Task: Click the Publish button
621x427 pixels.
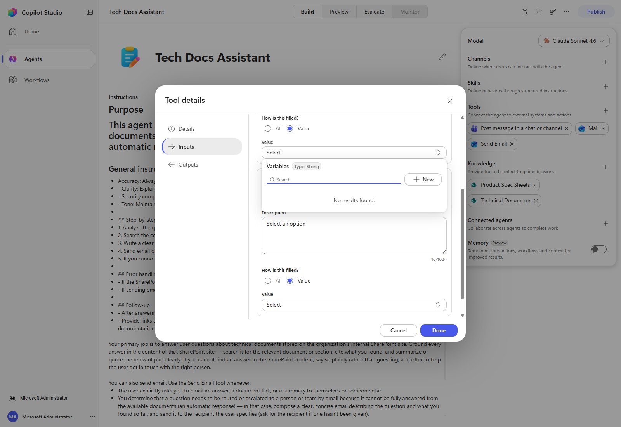Action: 596,12
